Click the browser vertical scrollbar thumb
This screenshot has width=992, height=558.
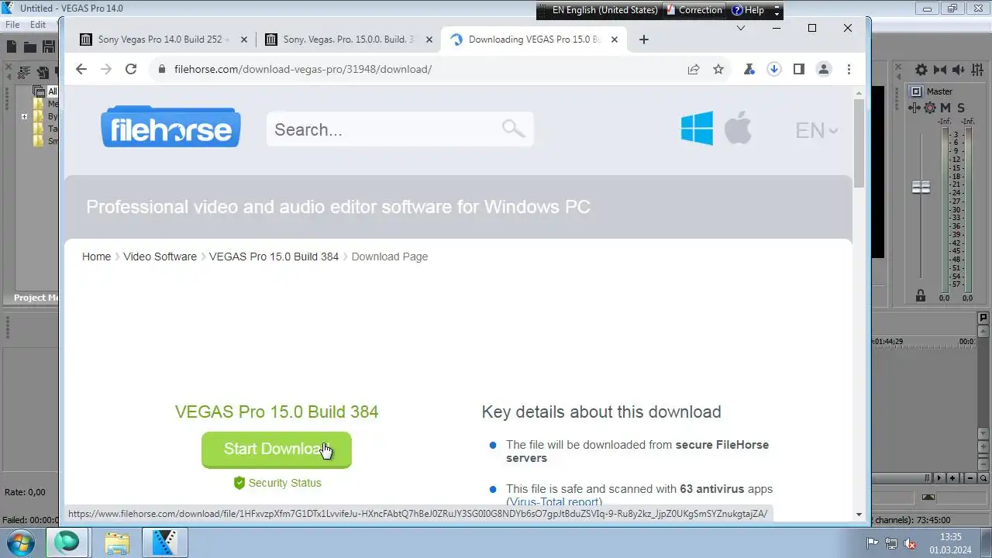click(x=859, y=143)
